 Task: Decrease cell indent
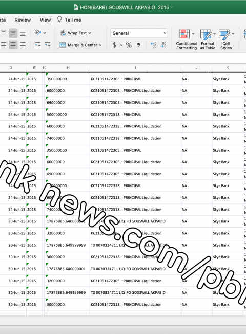(38, 45)
